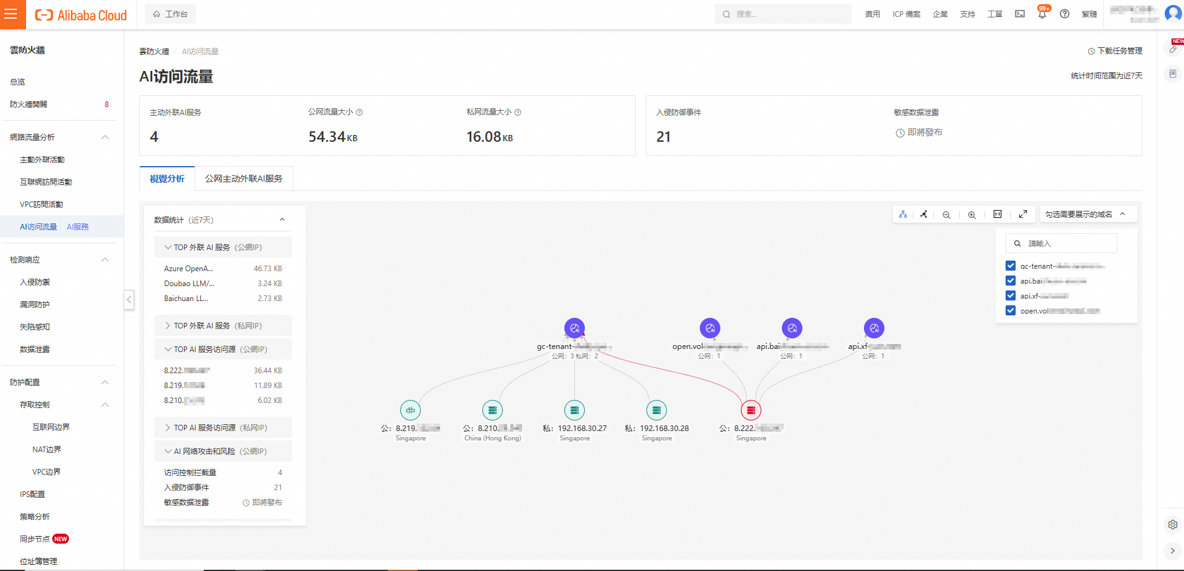
Task: Collapse the 数据统计 (近7天) panel
Action: (282, 220)
